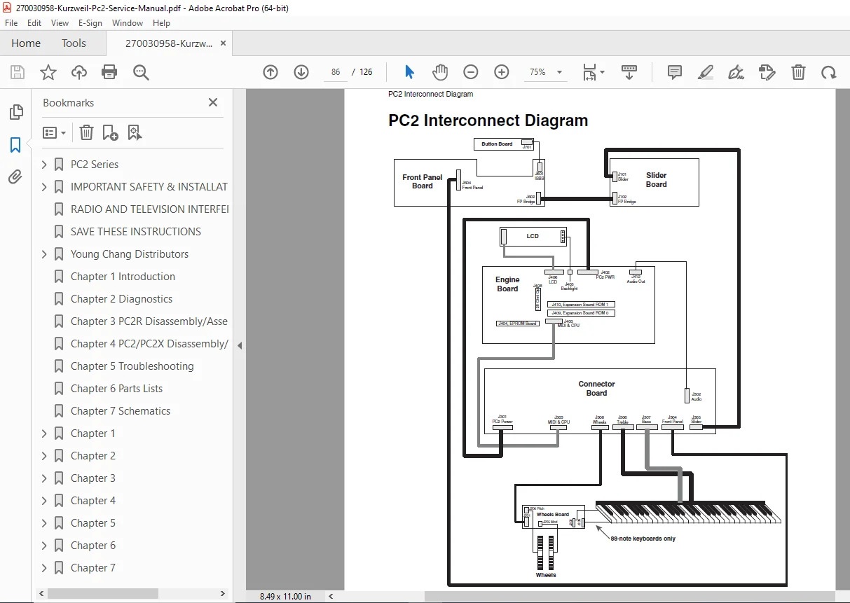Expand the PC2 Series bookmark
Screen dimensions: 850x603
click(x=44, y=165)
